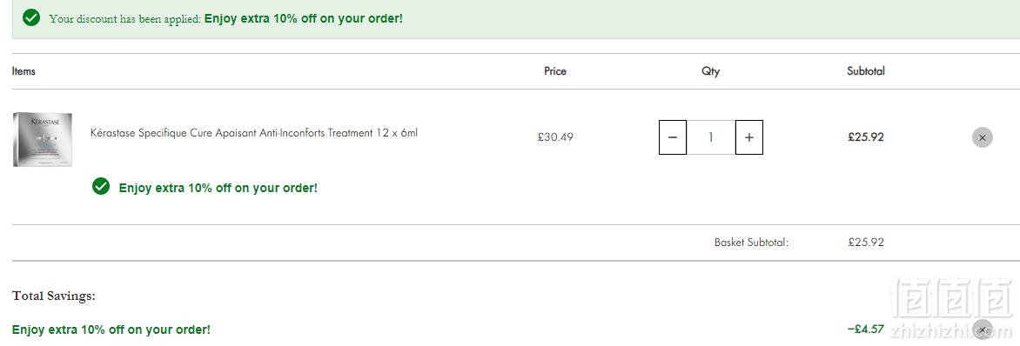Click the minus button to decrease quantity

pos(673,137)
